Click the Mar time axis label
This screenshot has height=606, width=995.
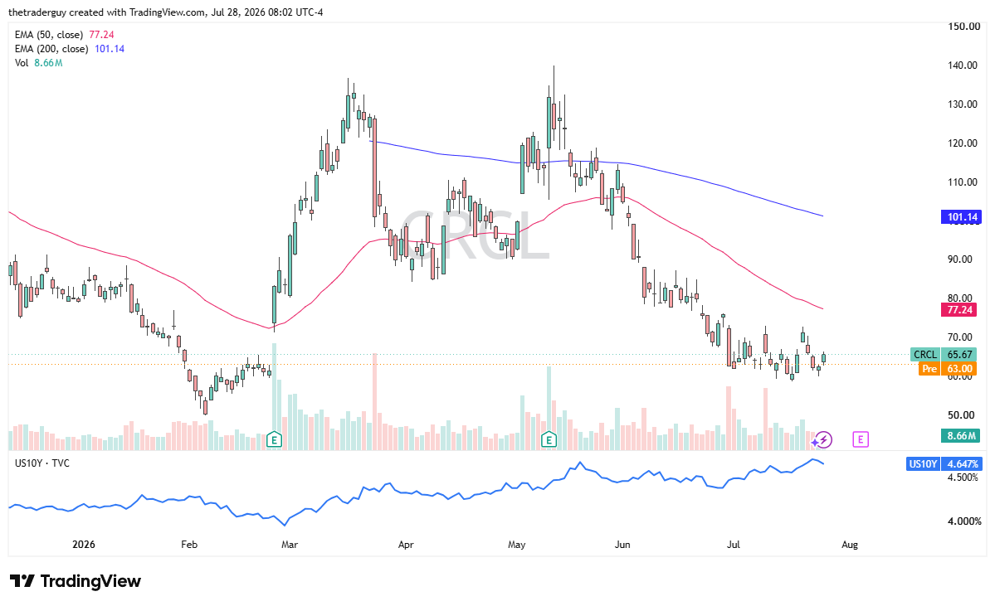coord(290,545)
